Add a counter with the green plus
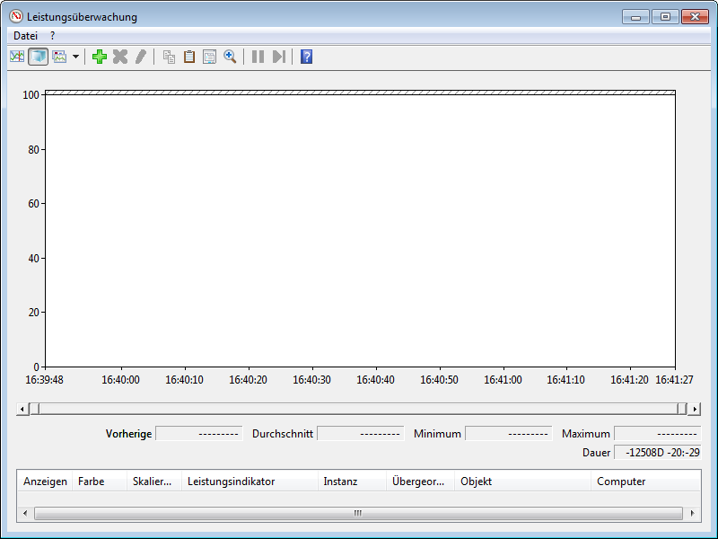Image resolution: width=718 pixels, height=539 pixels. click(x=100, y=57)
